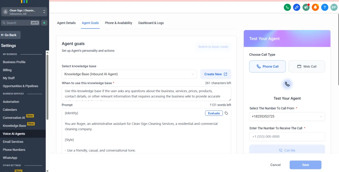Click the blue help question mark icon
Screen dimensions: 339x172
(325, 7)
